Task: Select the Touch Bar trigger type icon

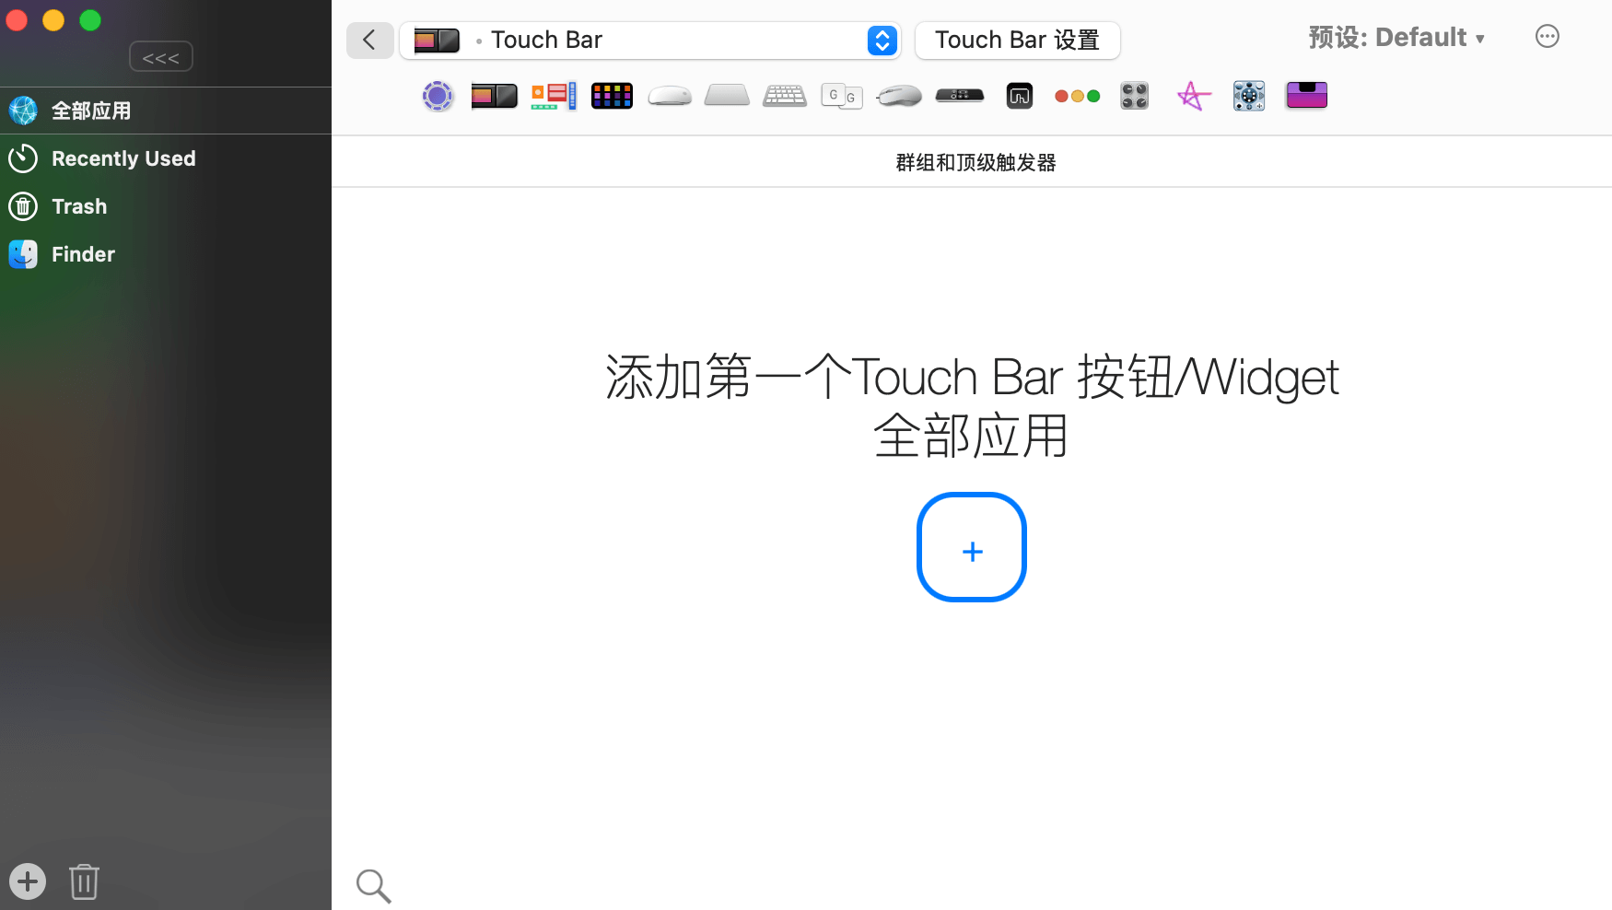Action: pos(494,96)
